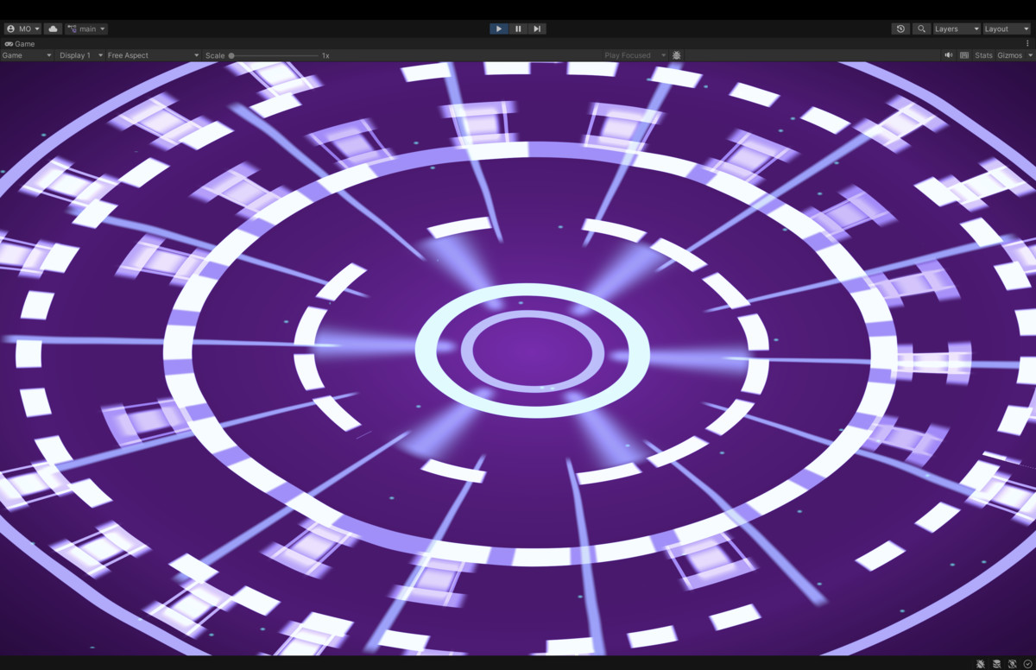Open the Game view type dropdown
This screenshot has height=670, width=1036.
pyautogui.click(x=27, y=55)
